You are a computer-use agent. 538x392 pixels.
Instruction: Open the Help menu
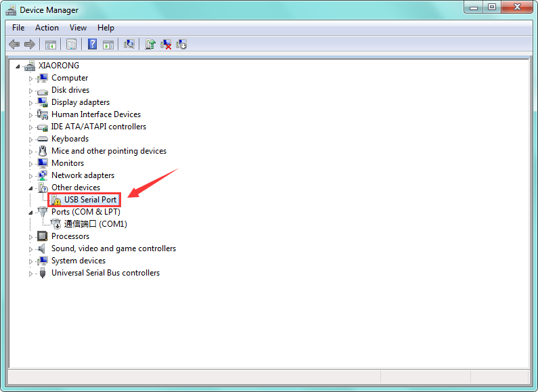[x=106, y=28]
